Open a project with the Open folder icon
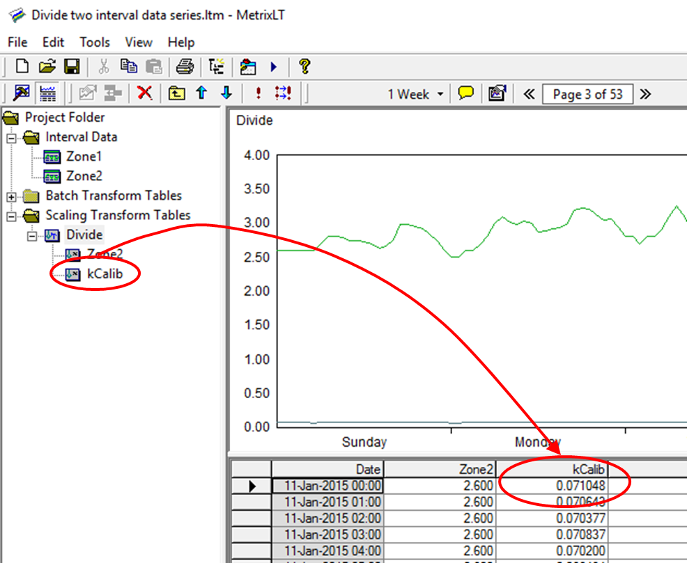 coord(47,67)
